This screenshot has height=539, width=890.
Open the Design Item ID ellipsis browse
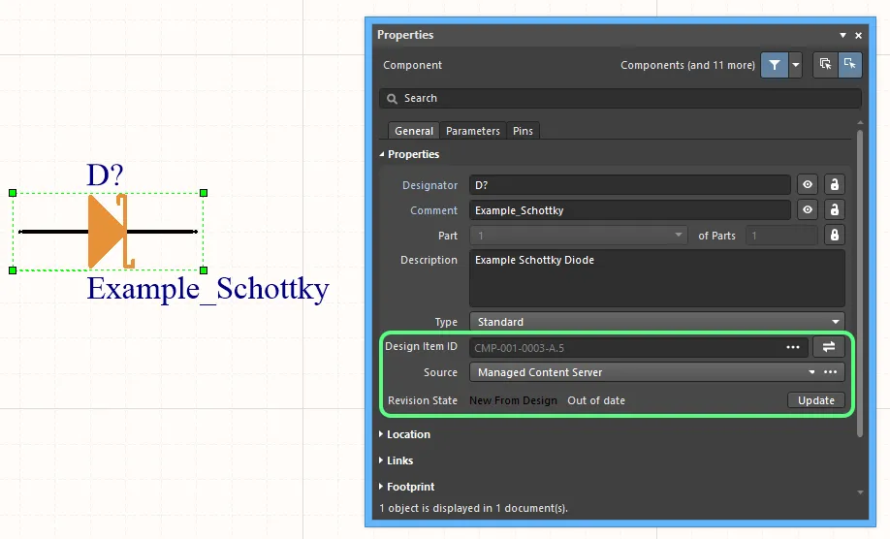pyautogui.click(x=793, y=347)
